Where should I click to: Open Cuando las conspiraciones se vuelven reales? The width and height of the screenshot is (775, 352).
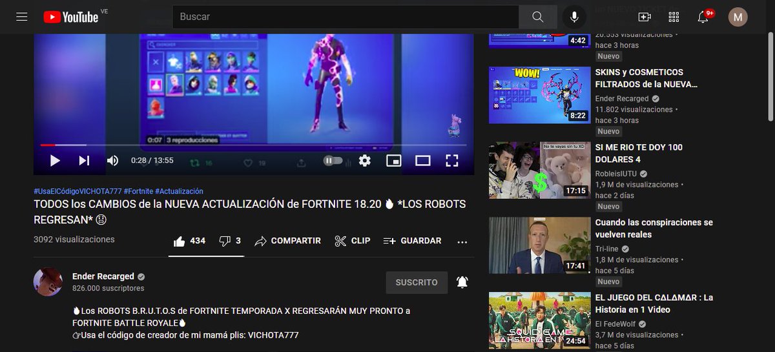click(x=654, y=228)
